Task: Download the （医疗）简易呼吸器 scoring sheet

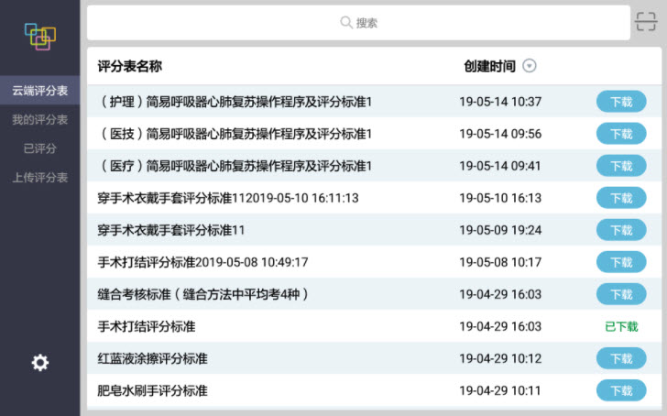Action: click(621, 166)
